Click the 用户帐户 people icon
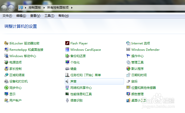This screenshot has height=113, width=185. 6,100
